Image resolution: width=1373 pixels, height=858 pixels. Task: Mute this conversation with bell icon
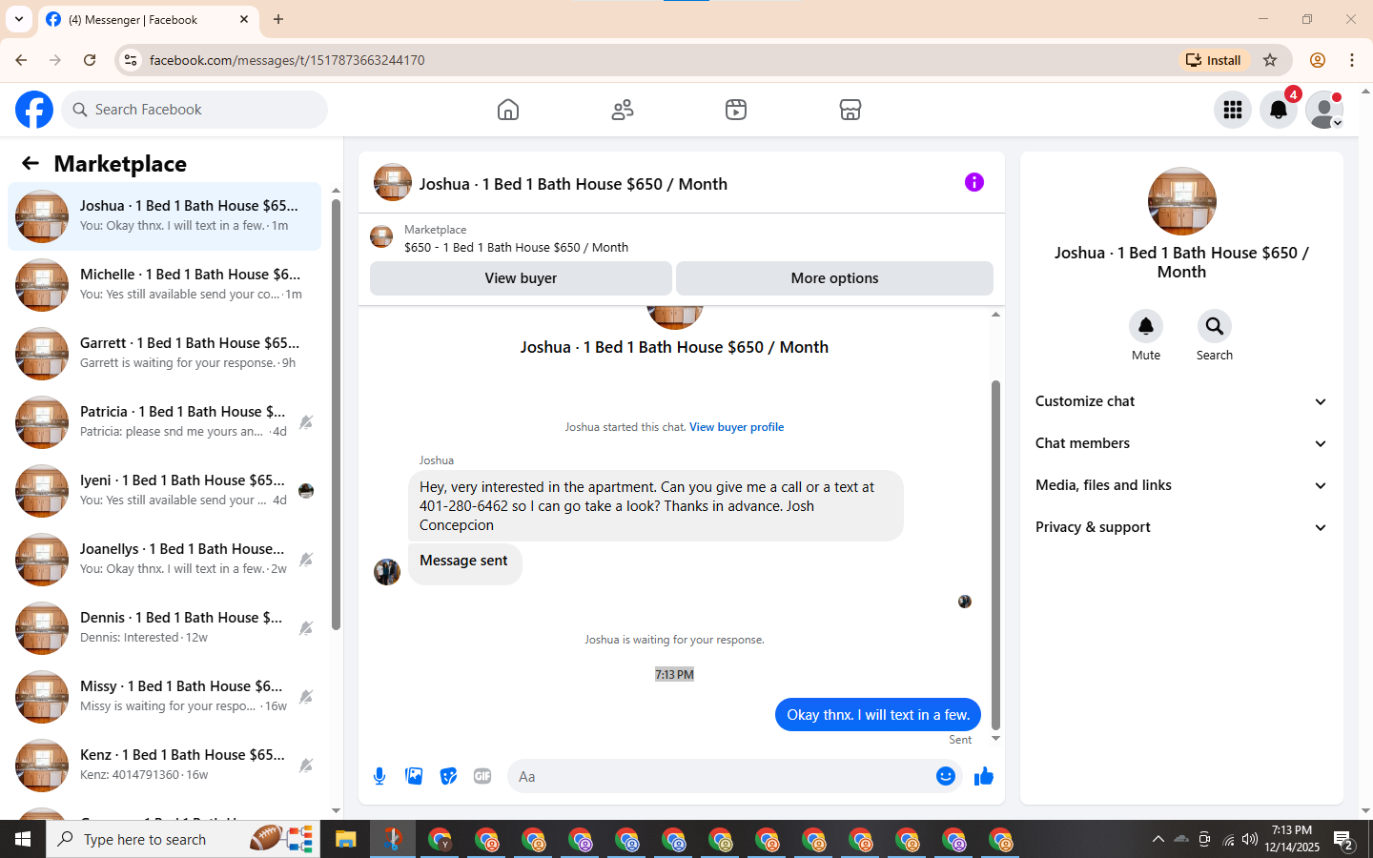(x=1146, y=326)
